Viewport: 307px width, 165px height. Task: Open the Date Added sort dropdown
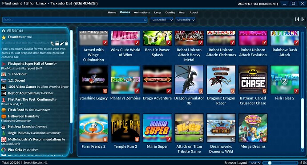click(162, 20)
